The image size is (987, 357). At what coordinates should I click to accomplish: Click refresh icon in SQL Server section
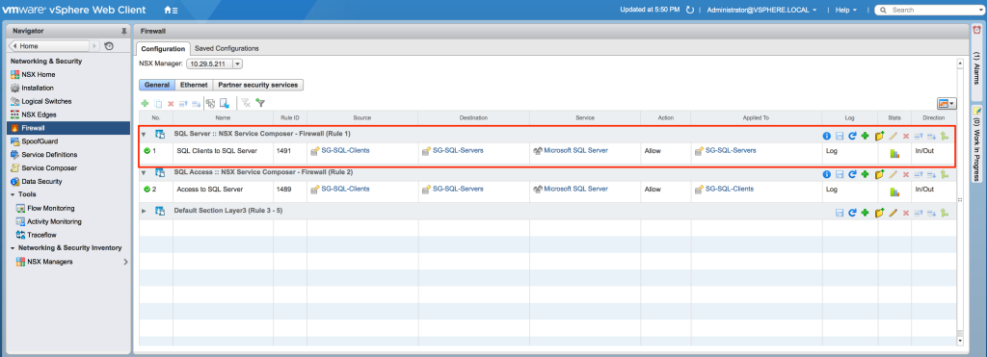pyautogui.click(x=852, y=136)
